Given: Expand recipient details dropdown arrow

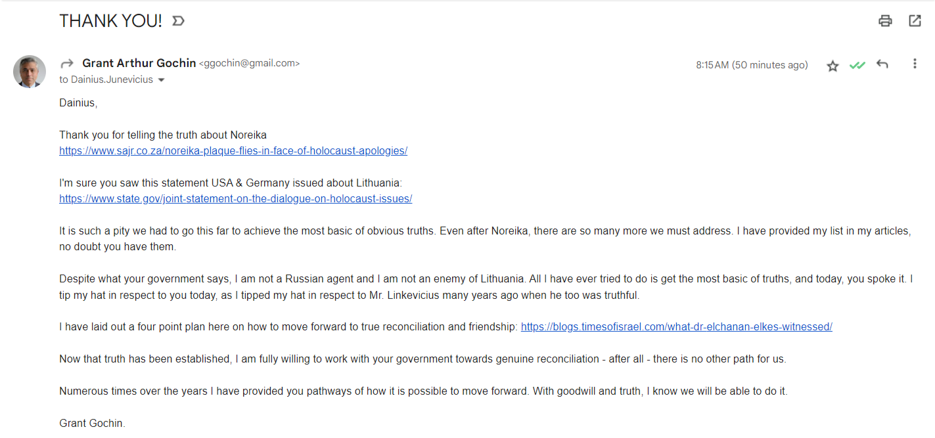Looking at the screenshot, I should [x=161, y=80].
